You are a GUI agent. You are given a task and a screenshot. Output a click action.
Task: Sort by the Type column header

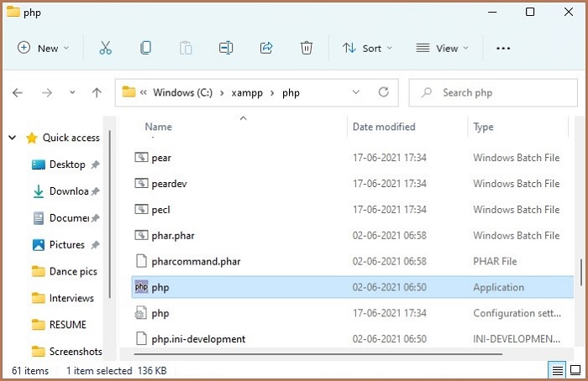pyautogui.click(x=483, y=127)
